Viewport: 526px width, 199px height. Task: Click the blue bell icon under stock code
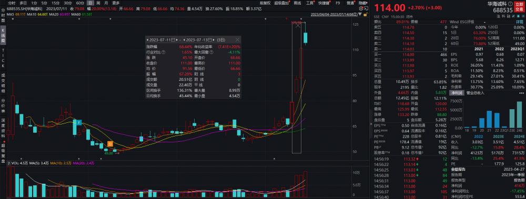(x=518, y=16)
